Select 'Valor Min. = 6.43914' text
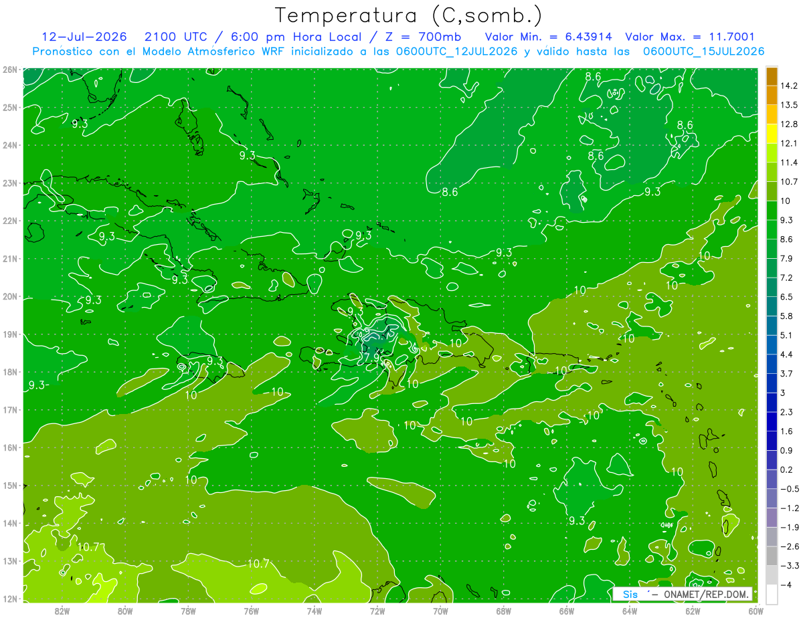Screen dimensions: 803x620 click(x=548, y=37)
